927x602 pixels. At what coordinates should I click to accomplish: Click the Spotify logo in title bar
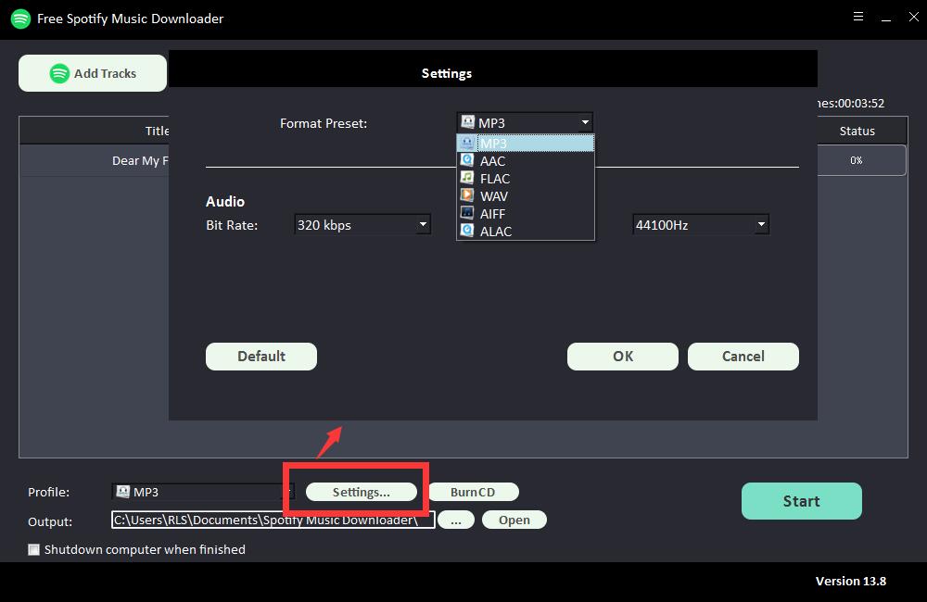click(20, 19)
